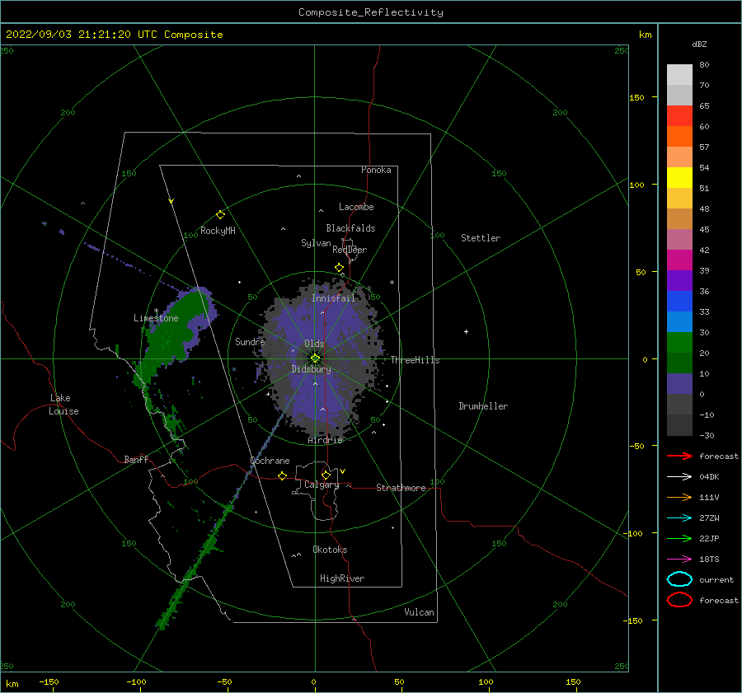Click the Vulcan city label
The height and width of the screenshot is (693, 742).
420,612
